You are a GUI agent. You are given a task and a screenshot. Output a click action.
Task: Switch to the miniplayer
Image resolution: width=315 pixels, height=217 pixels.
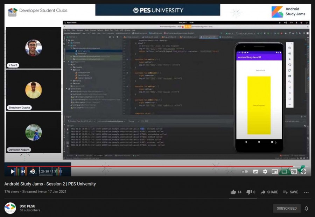275,171
